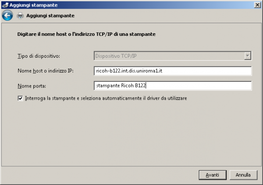This screenshot has height=185, width=263.
Task: Click the Aggiungi stampante header text beside the back arrow
Action: tap(50, 16)
